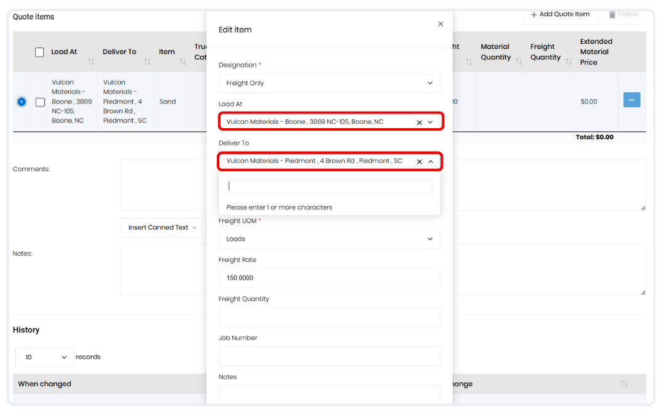Viewport: 661px width, 419px height.
Task: Check the Vulcan Materials row checkbox
Action: point(40,102)
